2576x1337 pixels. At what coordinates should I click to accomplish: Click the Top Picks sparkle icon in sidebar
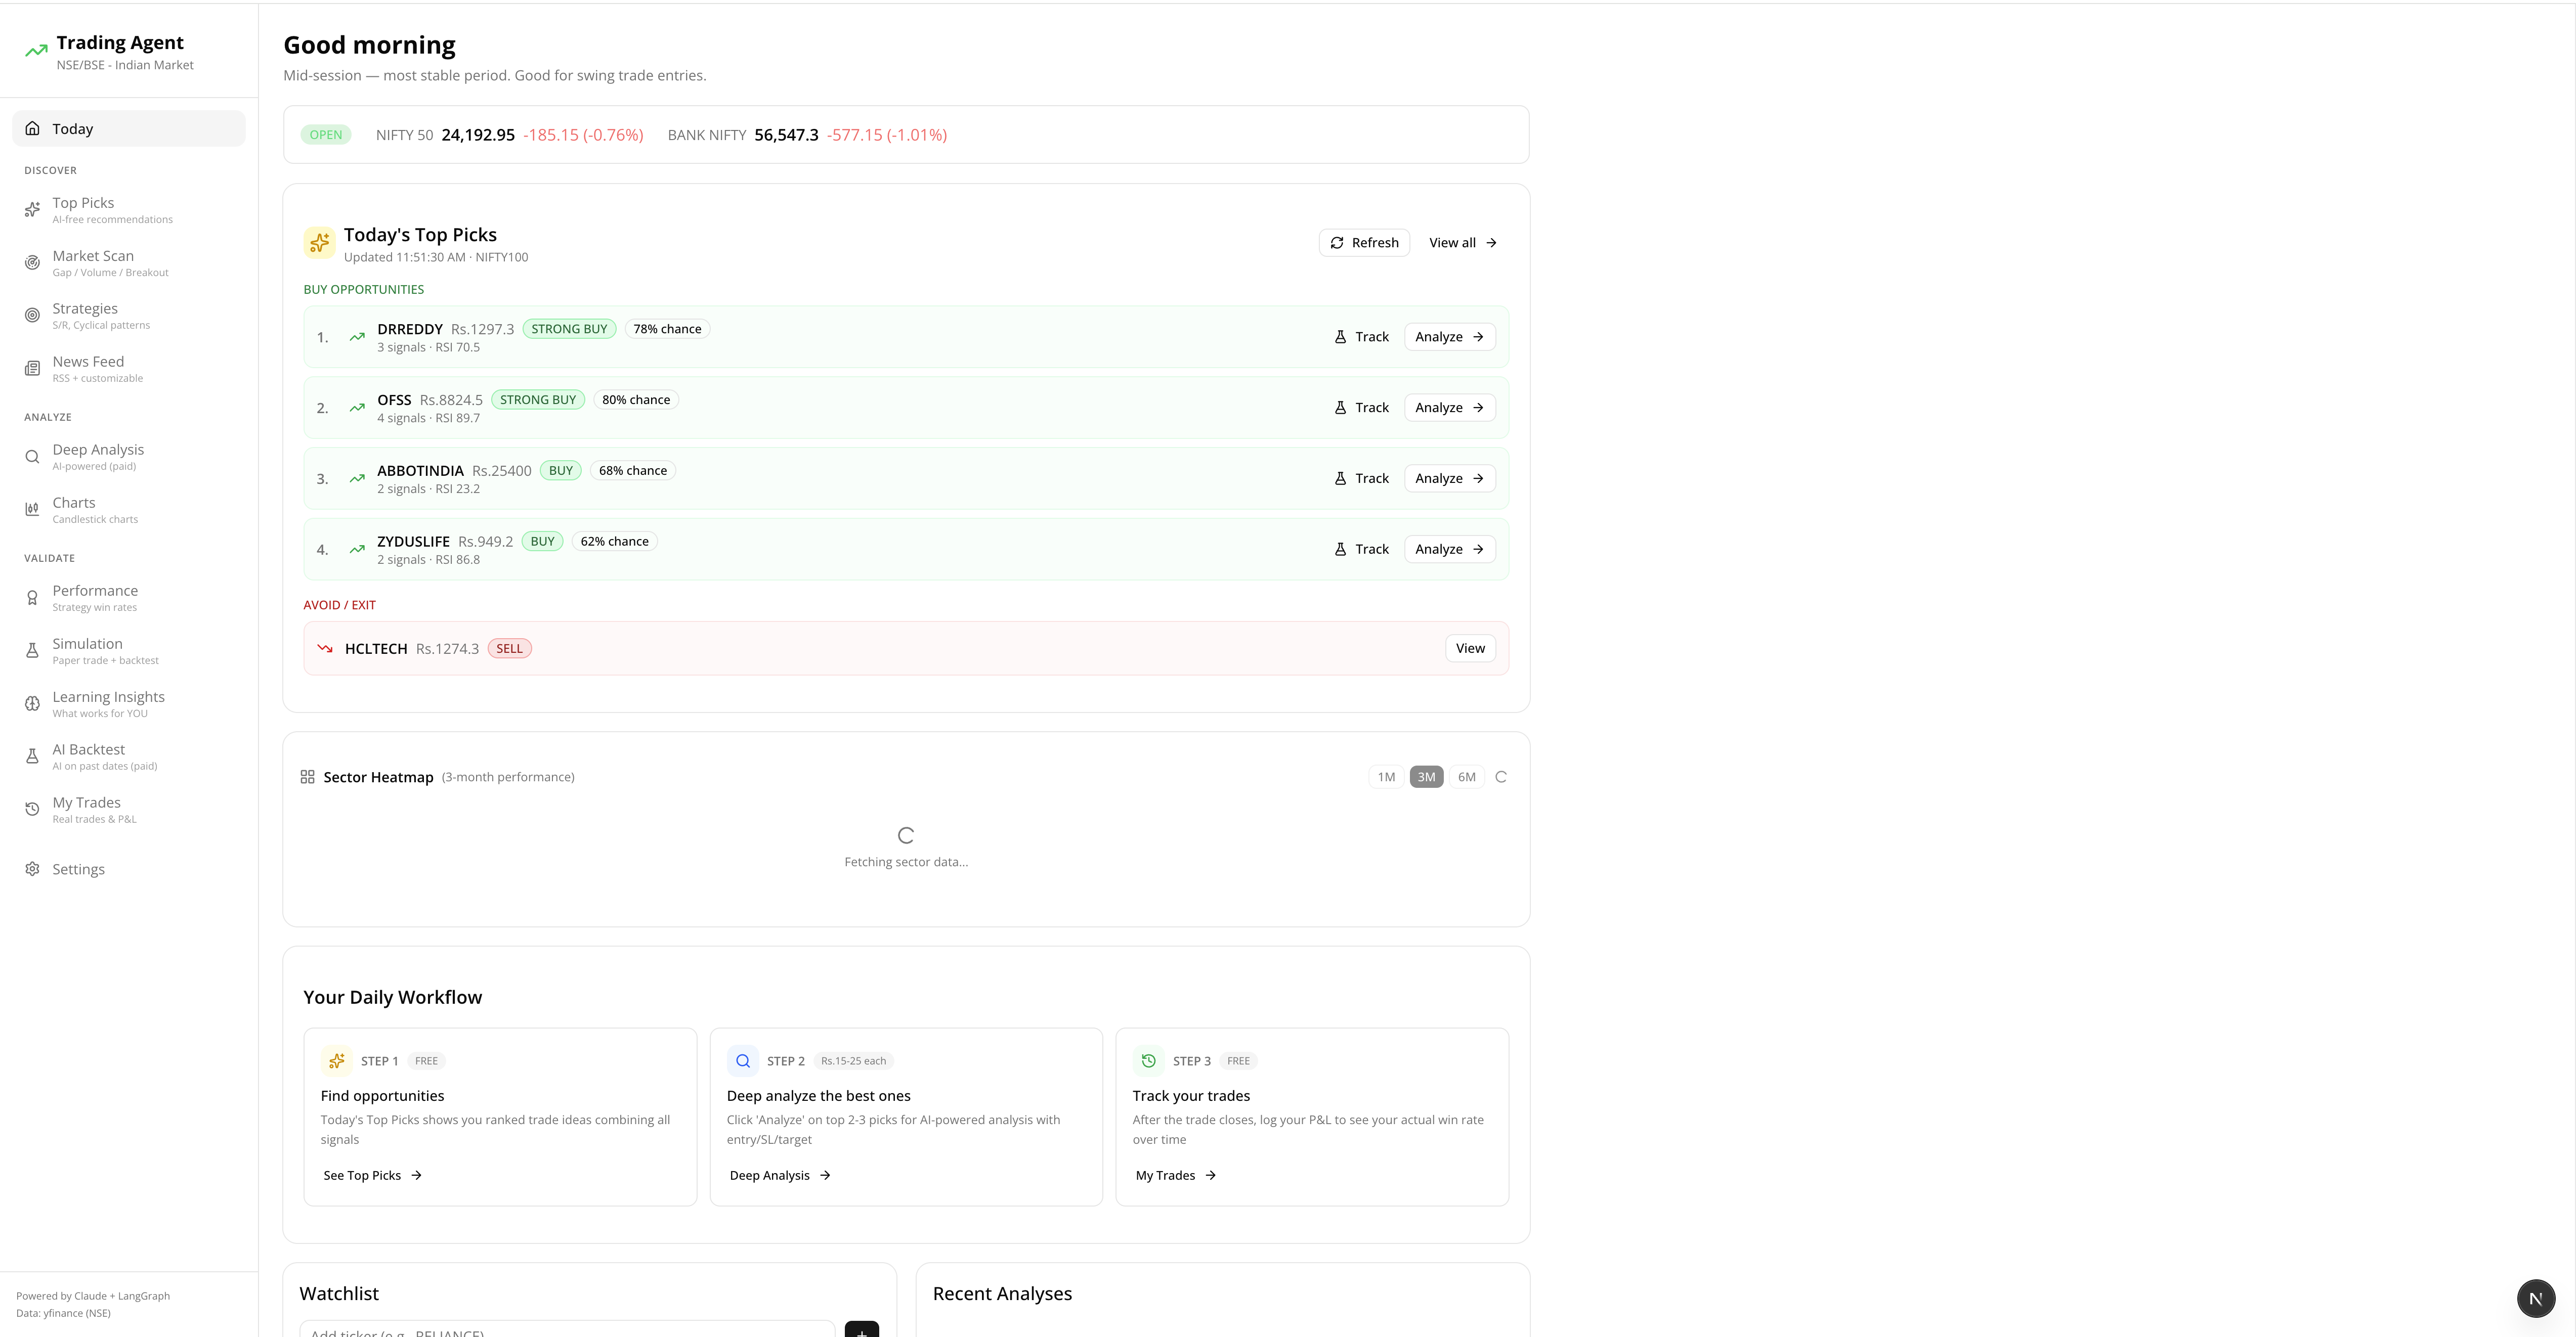[32, 210]
